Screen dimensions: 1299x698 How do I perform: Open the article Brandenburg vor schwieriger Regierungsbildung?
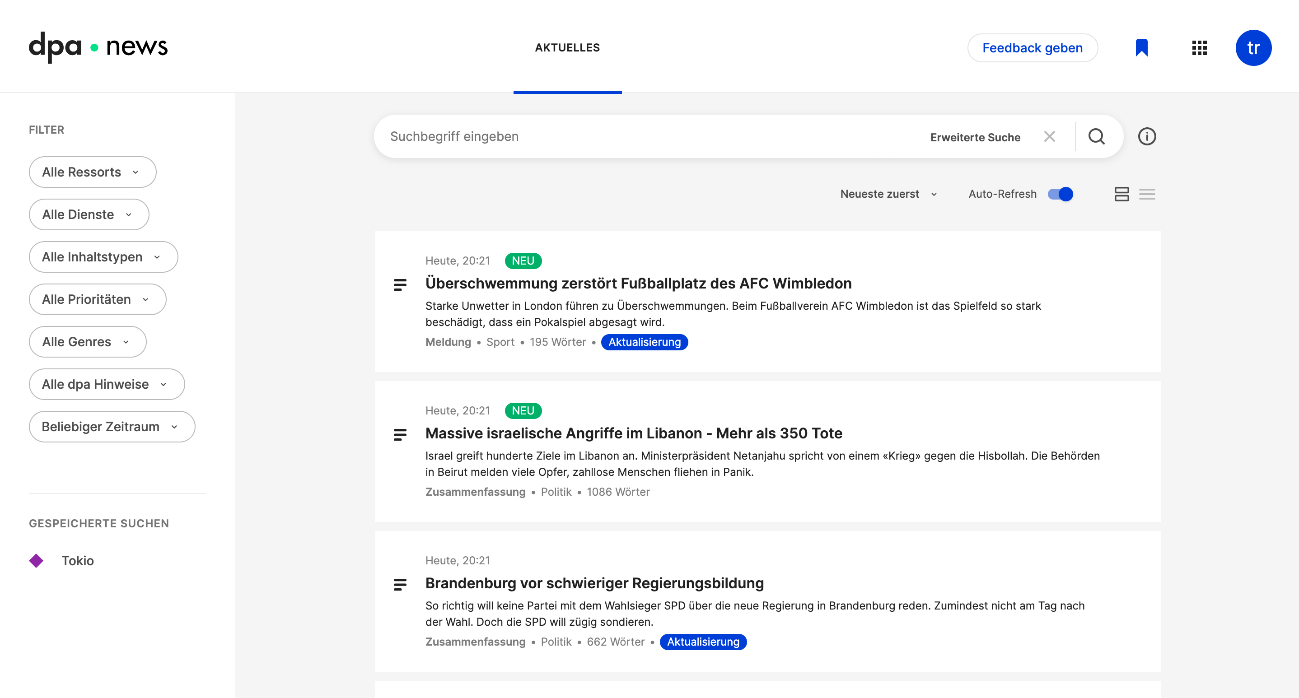pyautogui.click(x=594, y=583)
